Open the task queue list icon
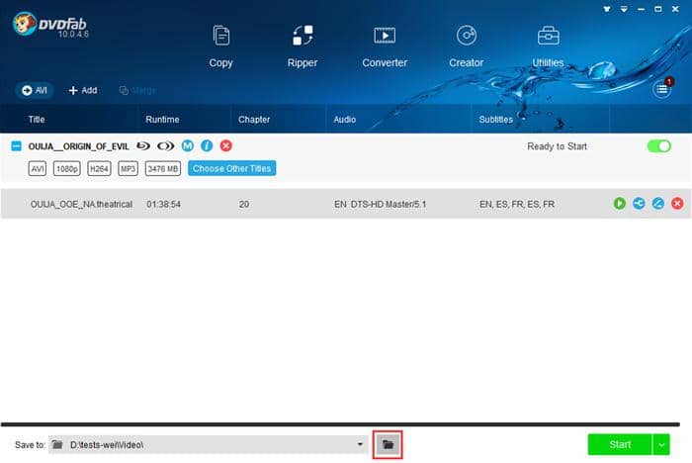The width and height of the screenshot is (692, 463). click(x=661, y=90)
